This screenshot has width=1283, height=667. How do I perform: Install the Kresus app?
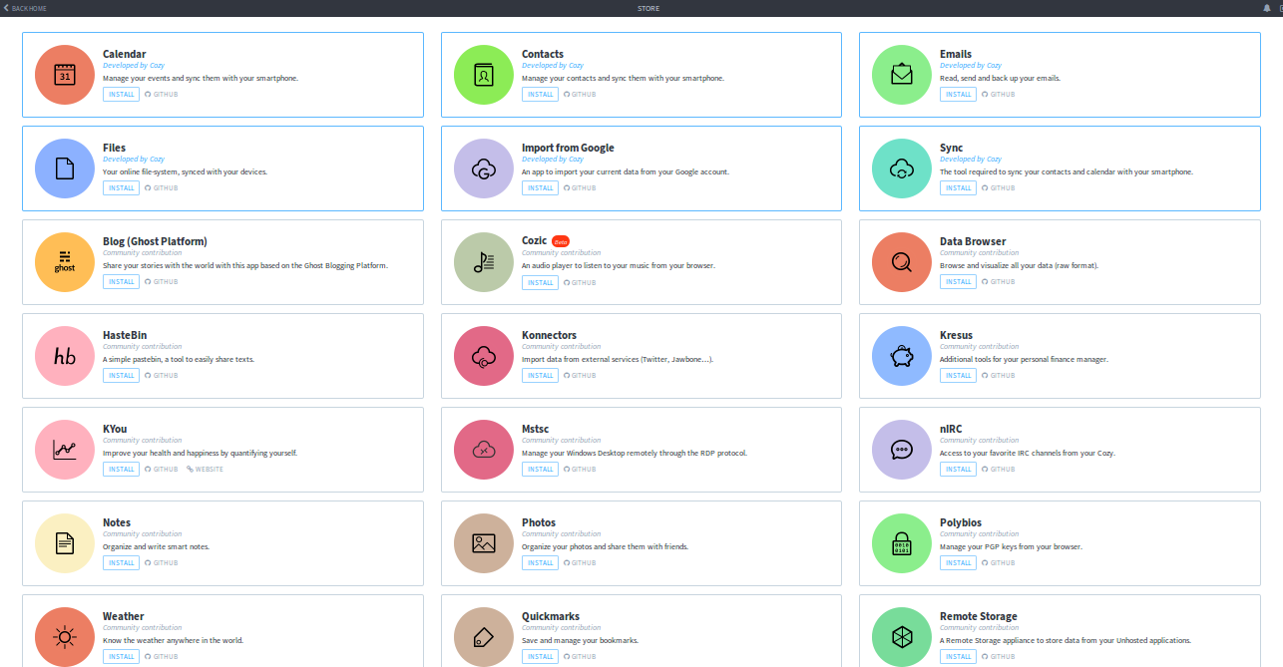coord(959,376)
